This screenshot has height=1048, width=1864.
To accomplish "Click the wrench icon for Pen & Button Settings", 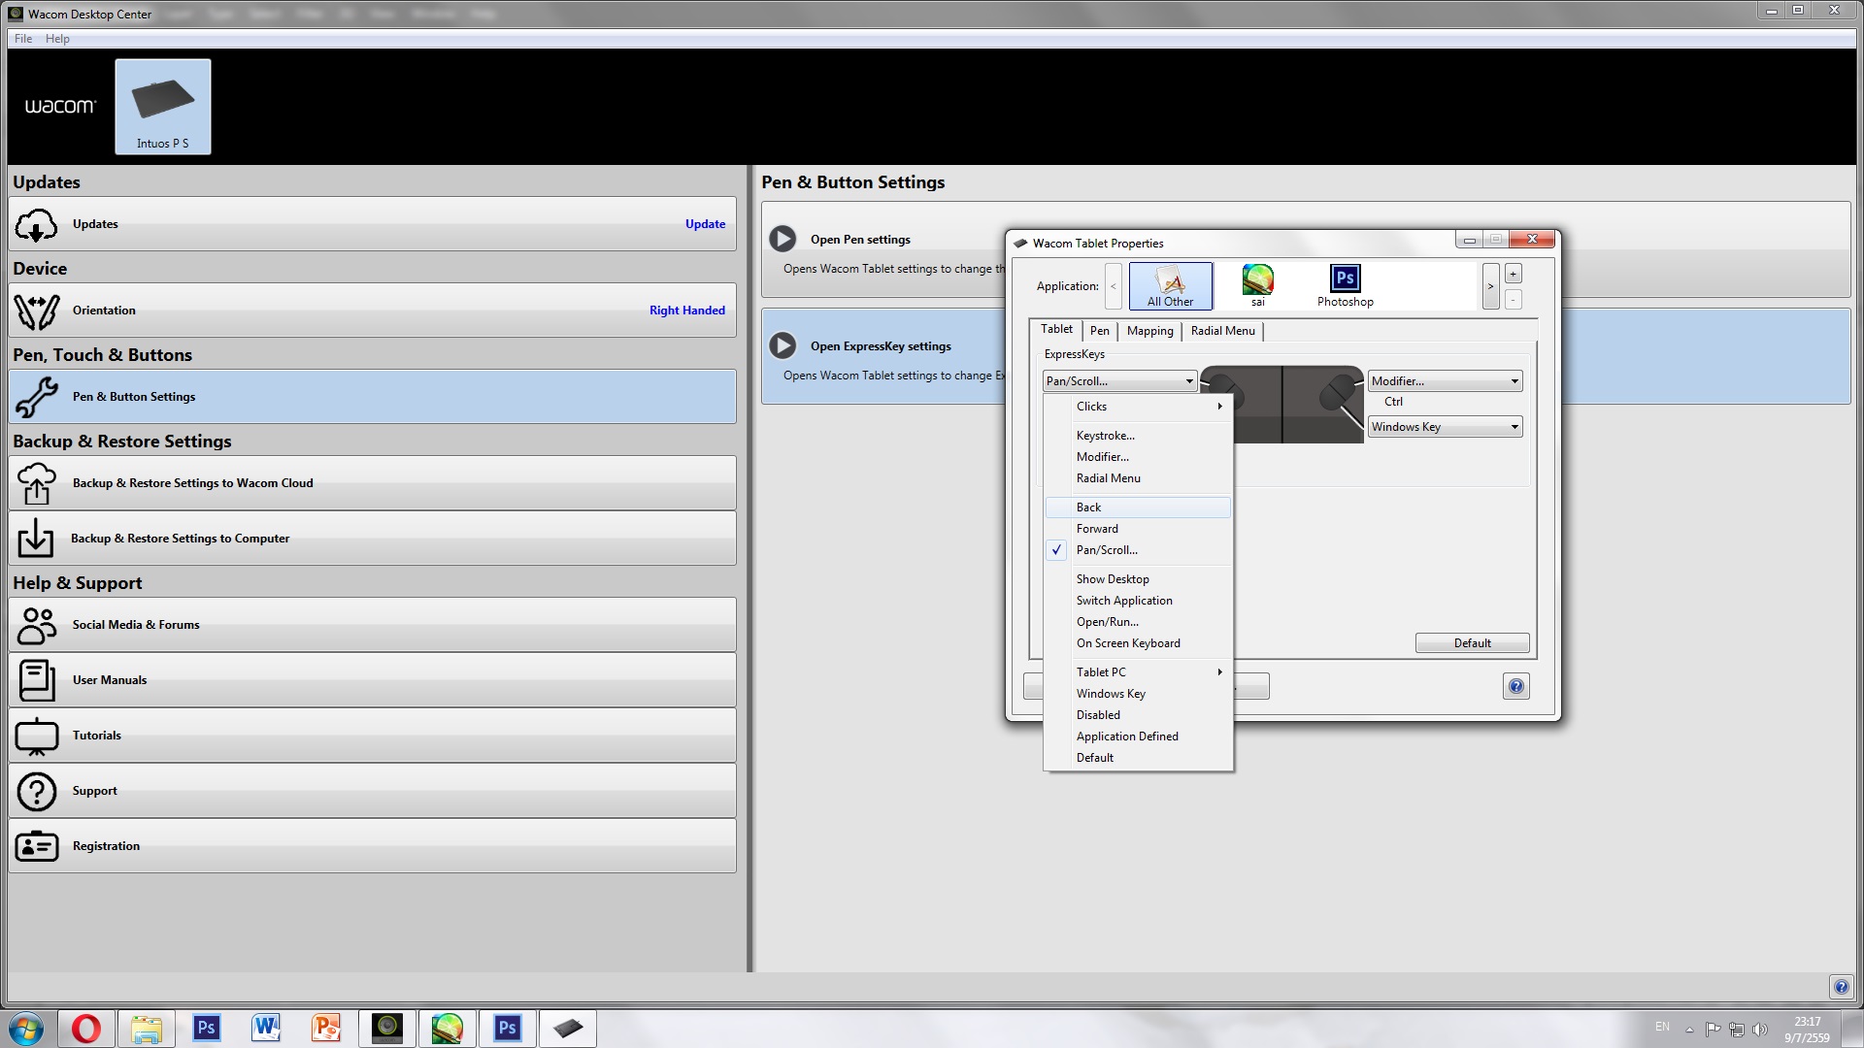I will click(x=37, y=397).
